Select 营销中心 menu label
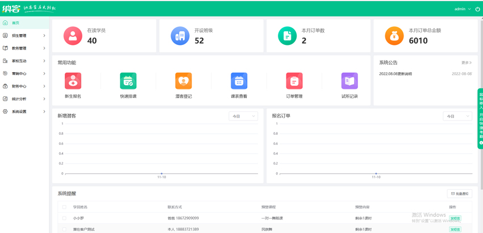The image size is (483, 233). point(19,74)
